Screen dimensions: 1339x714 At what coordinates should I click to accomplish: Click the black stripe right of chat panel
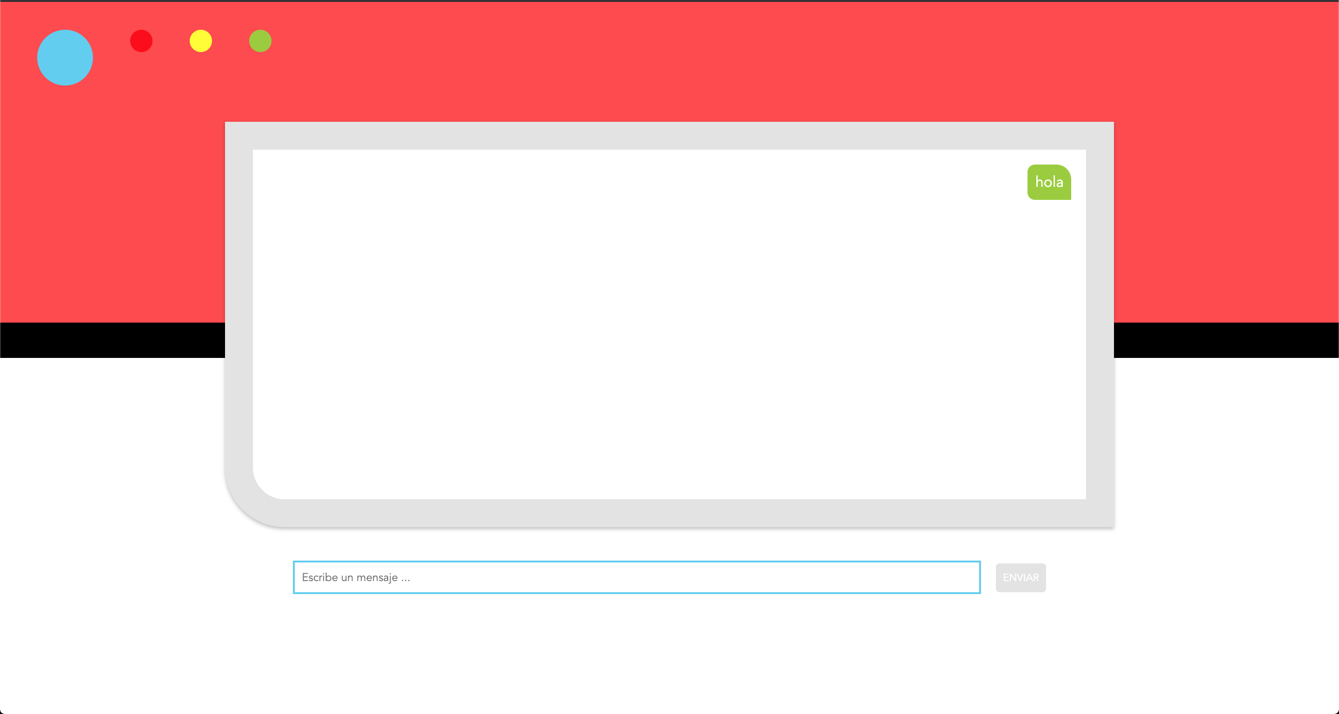pyautogui.click(x=1227, y=340)
